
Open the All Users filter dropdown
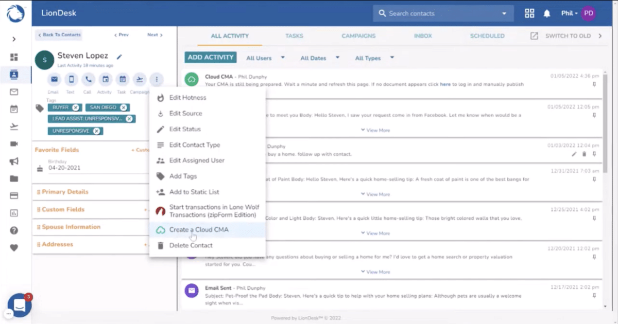(x=265, y=58)
